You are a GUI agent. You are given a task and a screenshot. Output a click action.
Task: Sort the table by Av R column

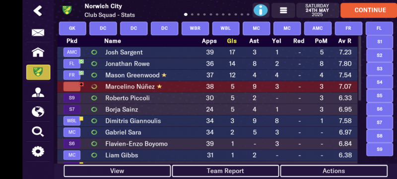tap(345, 41)
